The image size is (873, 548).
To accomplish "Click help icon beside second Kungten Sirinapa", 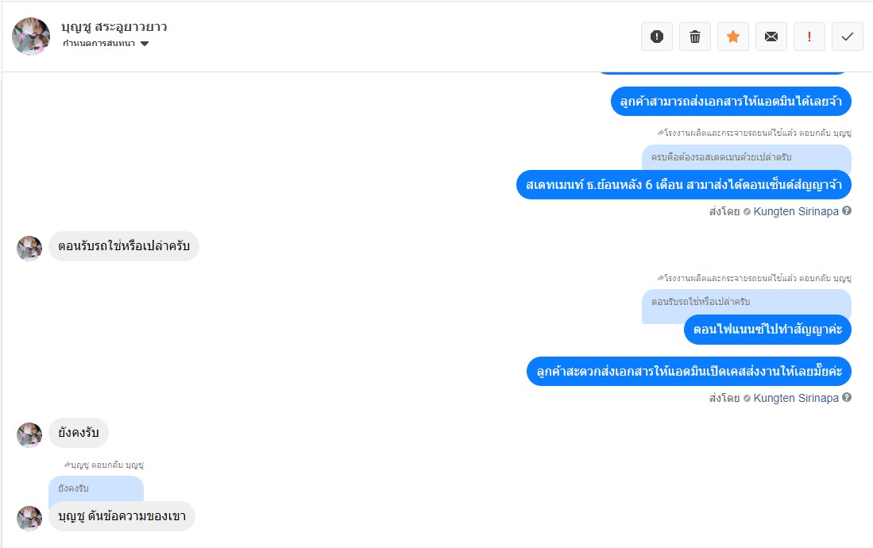I will pyautogui.click(x=847, y=398).
